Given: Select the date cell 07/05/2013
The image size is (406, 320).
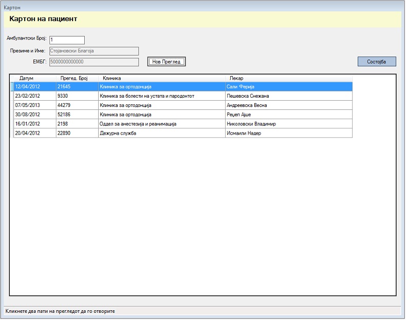Looking at the screenshot, I should coord(35,105).
